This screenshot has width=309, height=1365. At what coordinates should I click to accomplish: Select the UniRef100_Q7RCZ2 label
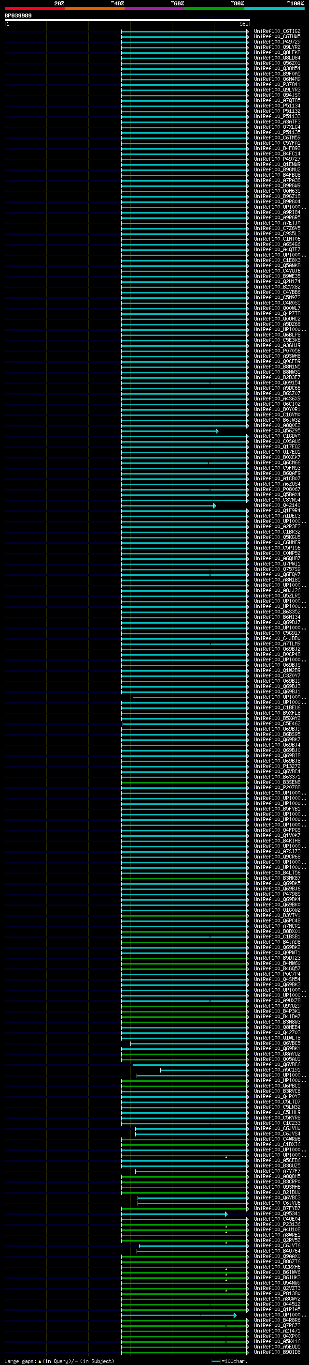[x=277, y=1326]
